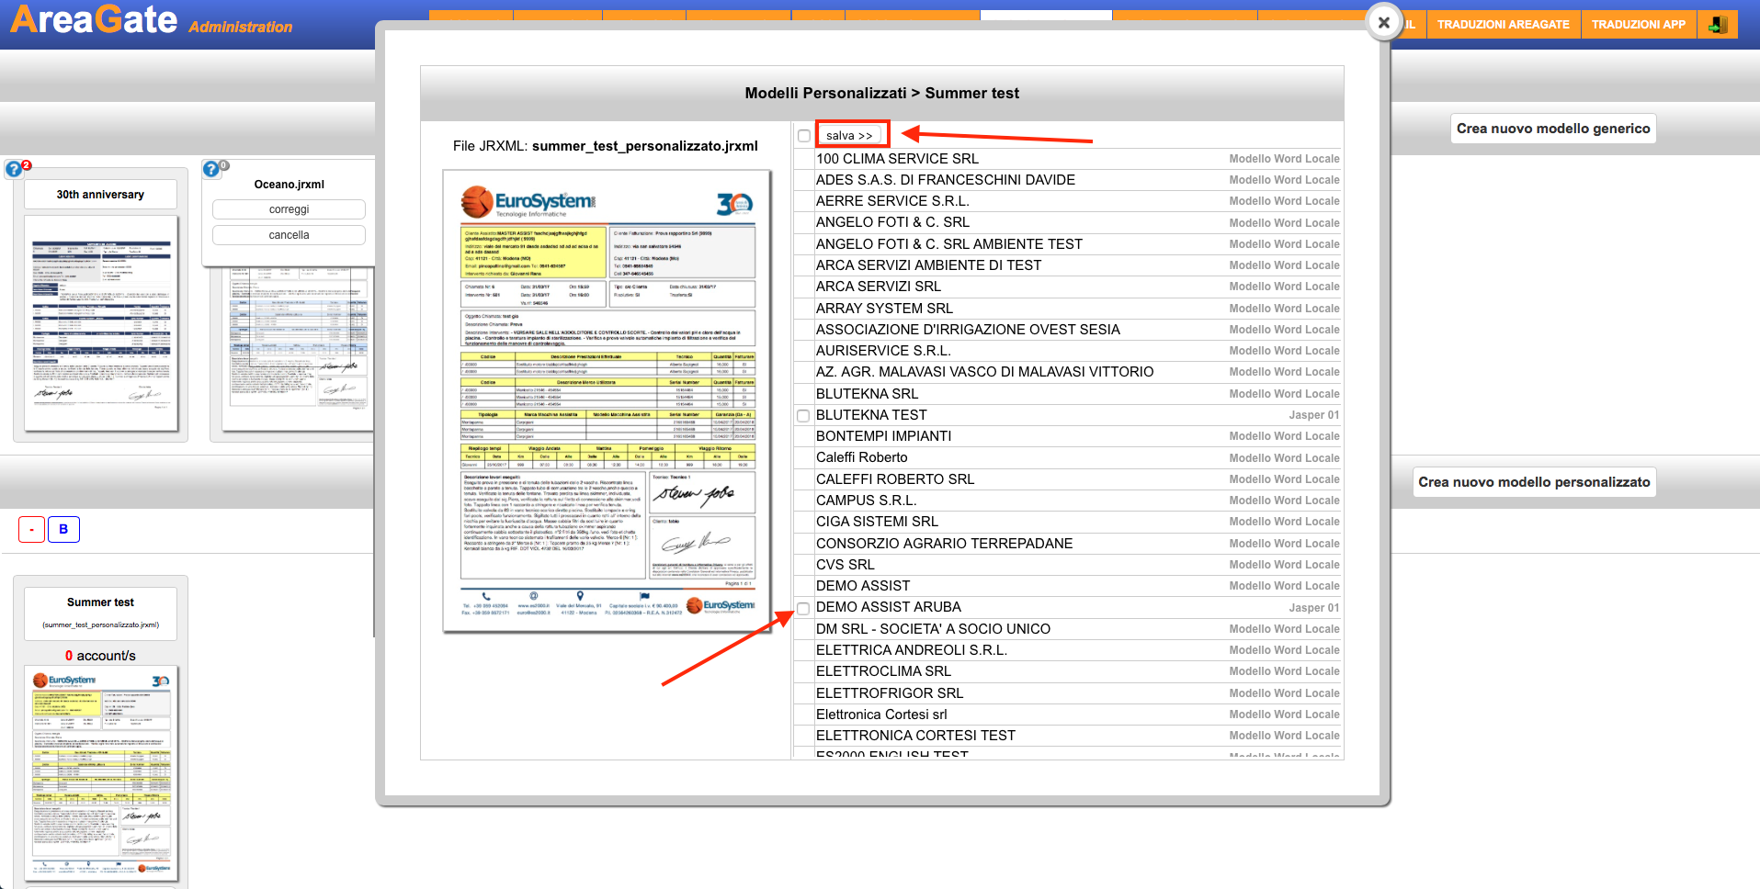Click the cancella button for Oceano.jrxml

[x=289, y=235]
